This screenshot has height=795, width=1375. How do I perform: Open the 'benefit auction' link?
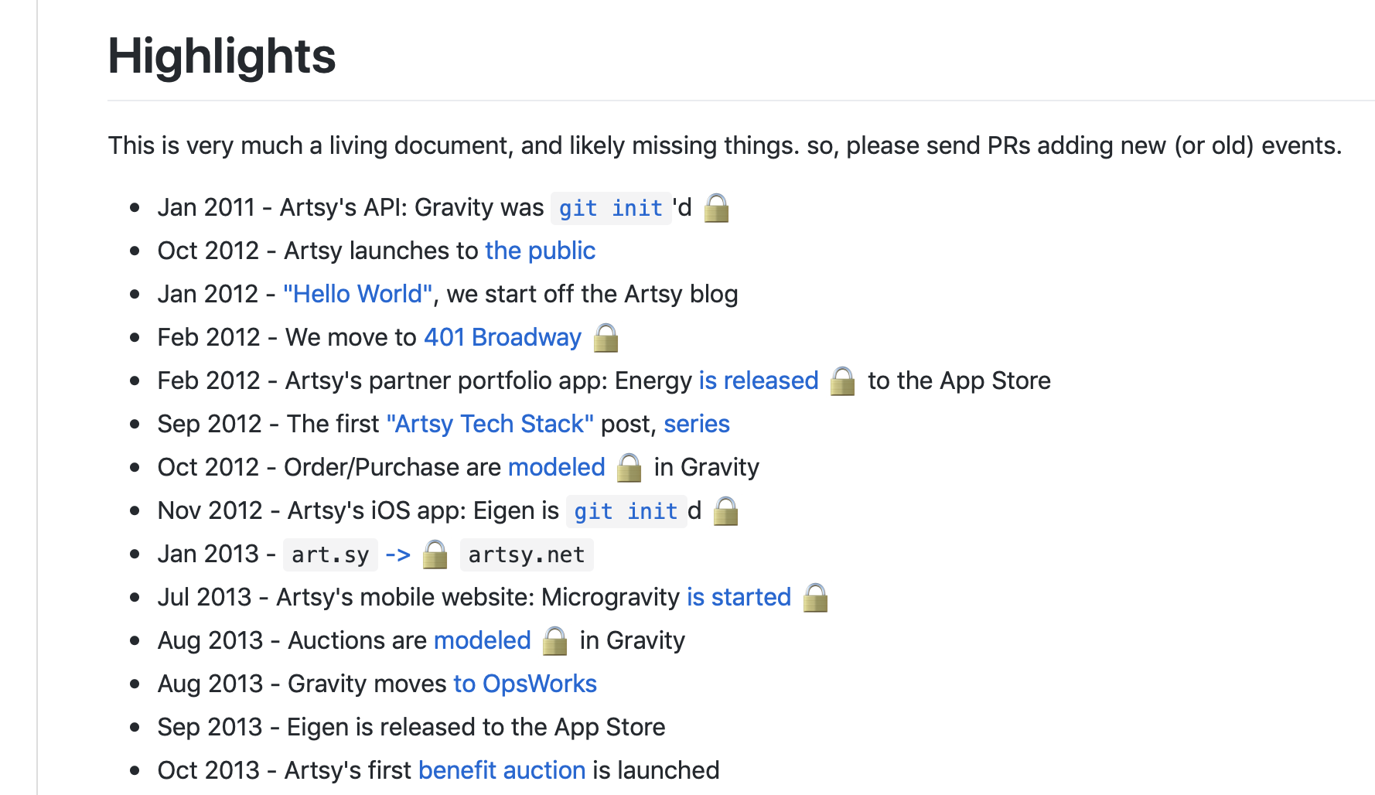502,770
